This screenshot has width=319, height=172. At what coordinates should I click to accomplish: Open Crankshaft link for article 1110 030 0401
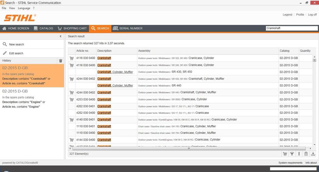tap(104, 126)
